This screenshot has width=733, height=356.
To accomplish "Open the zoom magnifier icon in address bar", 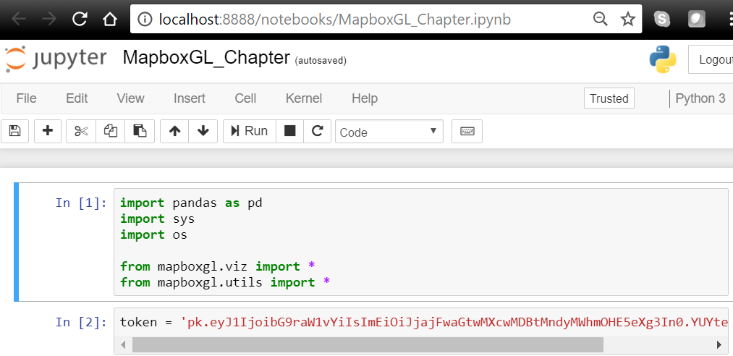I will (600, 19).
